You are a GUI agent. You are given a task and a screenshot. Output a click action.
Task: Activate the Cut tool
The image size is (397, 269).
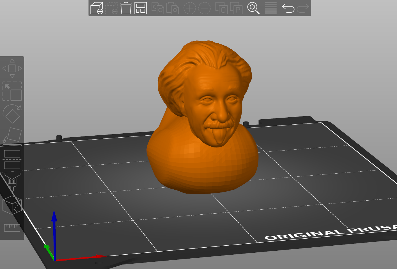(12, 159)
